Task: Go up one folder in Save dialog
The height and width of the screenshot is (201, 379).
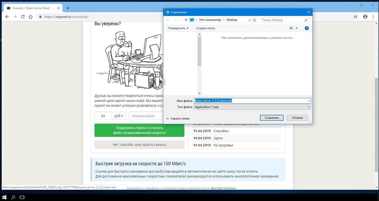Action: click(x=186, y=20)
